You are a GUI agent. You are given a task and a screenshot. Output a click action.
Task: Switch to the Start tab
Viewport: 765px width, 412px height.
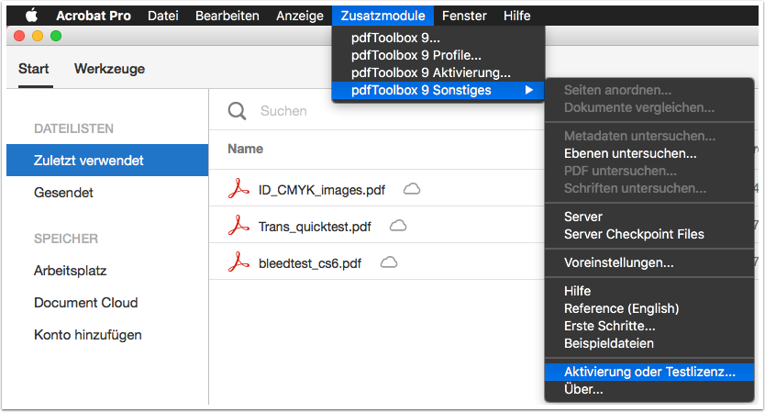click(34, 69)
